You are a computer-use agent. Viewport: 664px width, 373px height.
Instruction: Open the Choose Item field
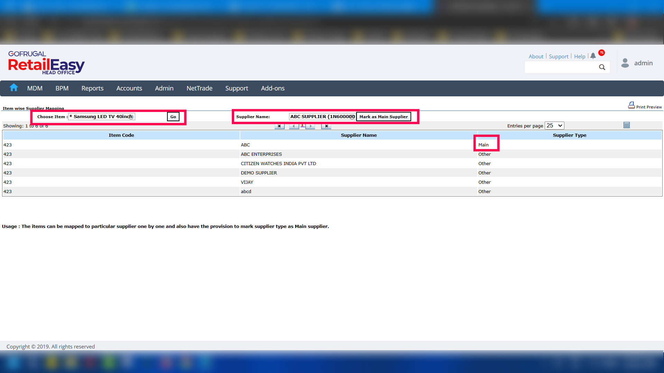pos(102,117)
